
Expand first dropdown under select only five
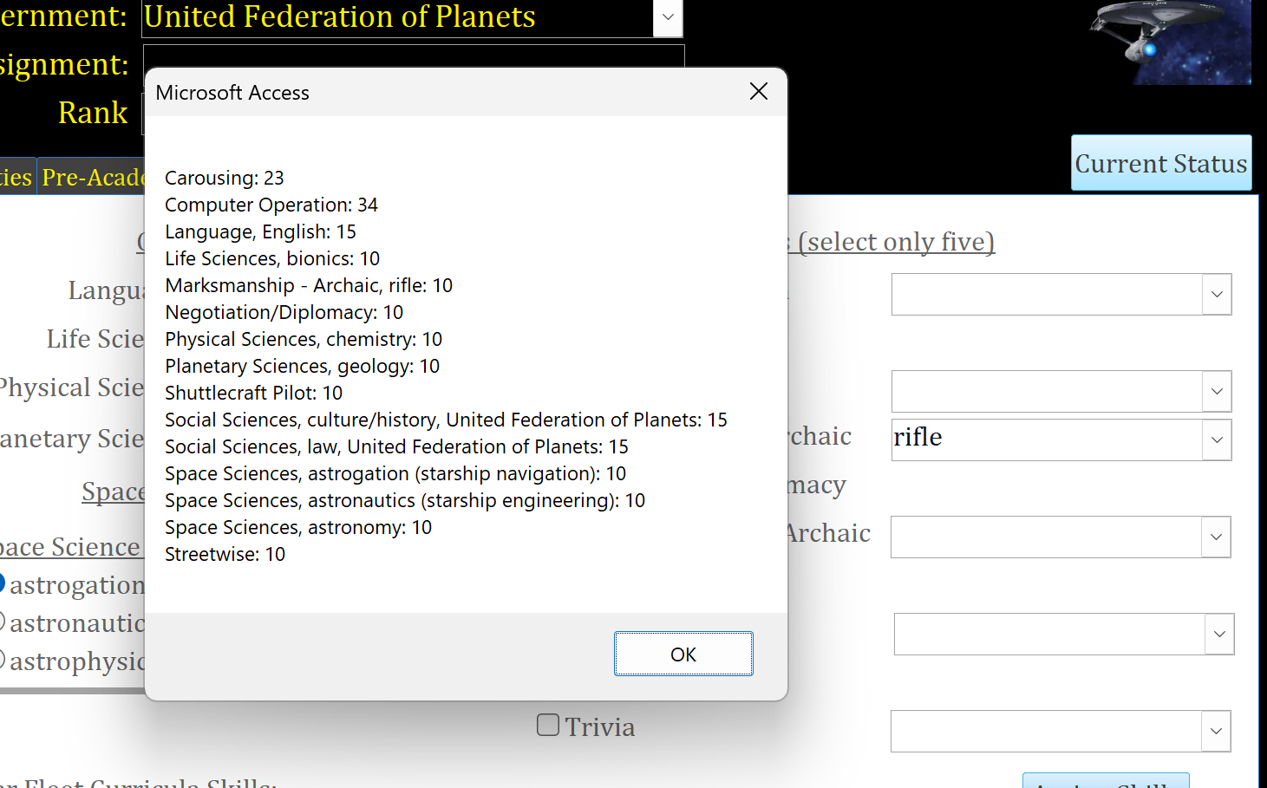click(x=1217, y=295)
